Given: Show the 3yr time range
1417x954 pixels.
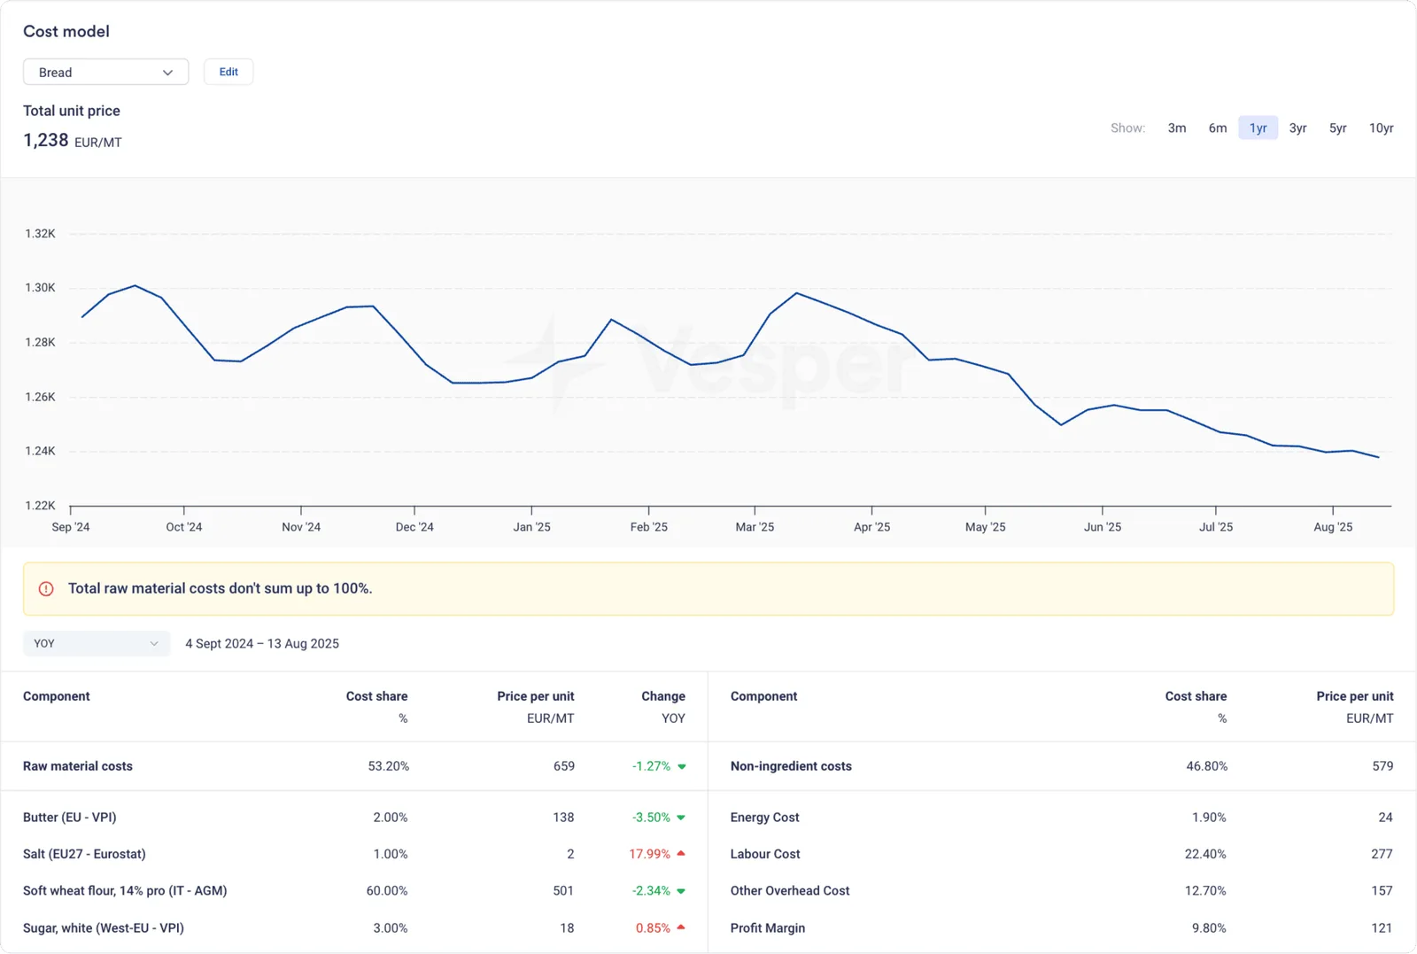Looking at the screenshot, I should (1297, 128).
